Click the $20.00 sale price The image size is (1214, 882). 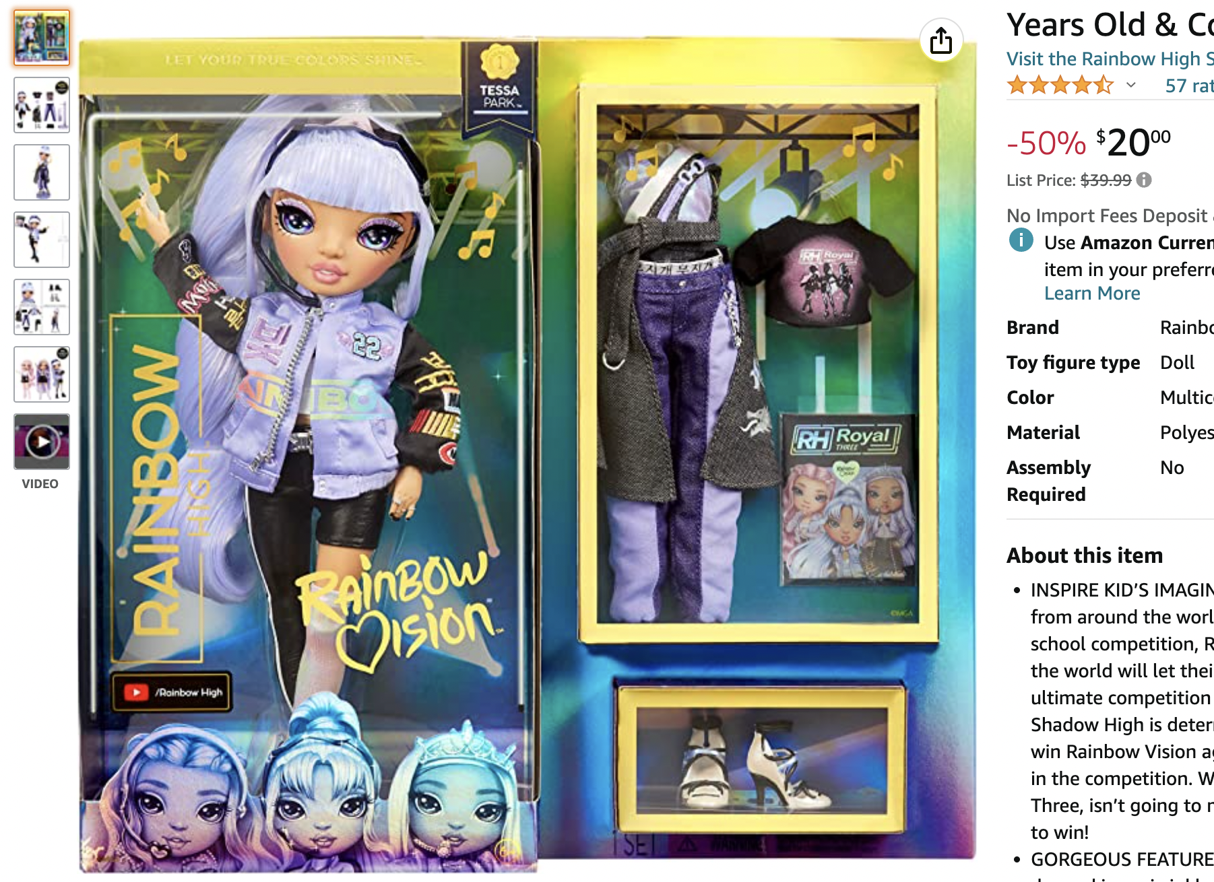(x=1134, y=142)
